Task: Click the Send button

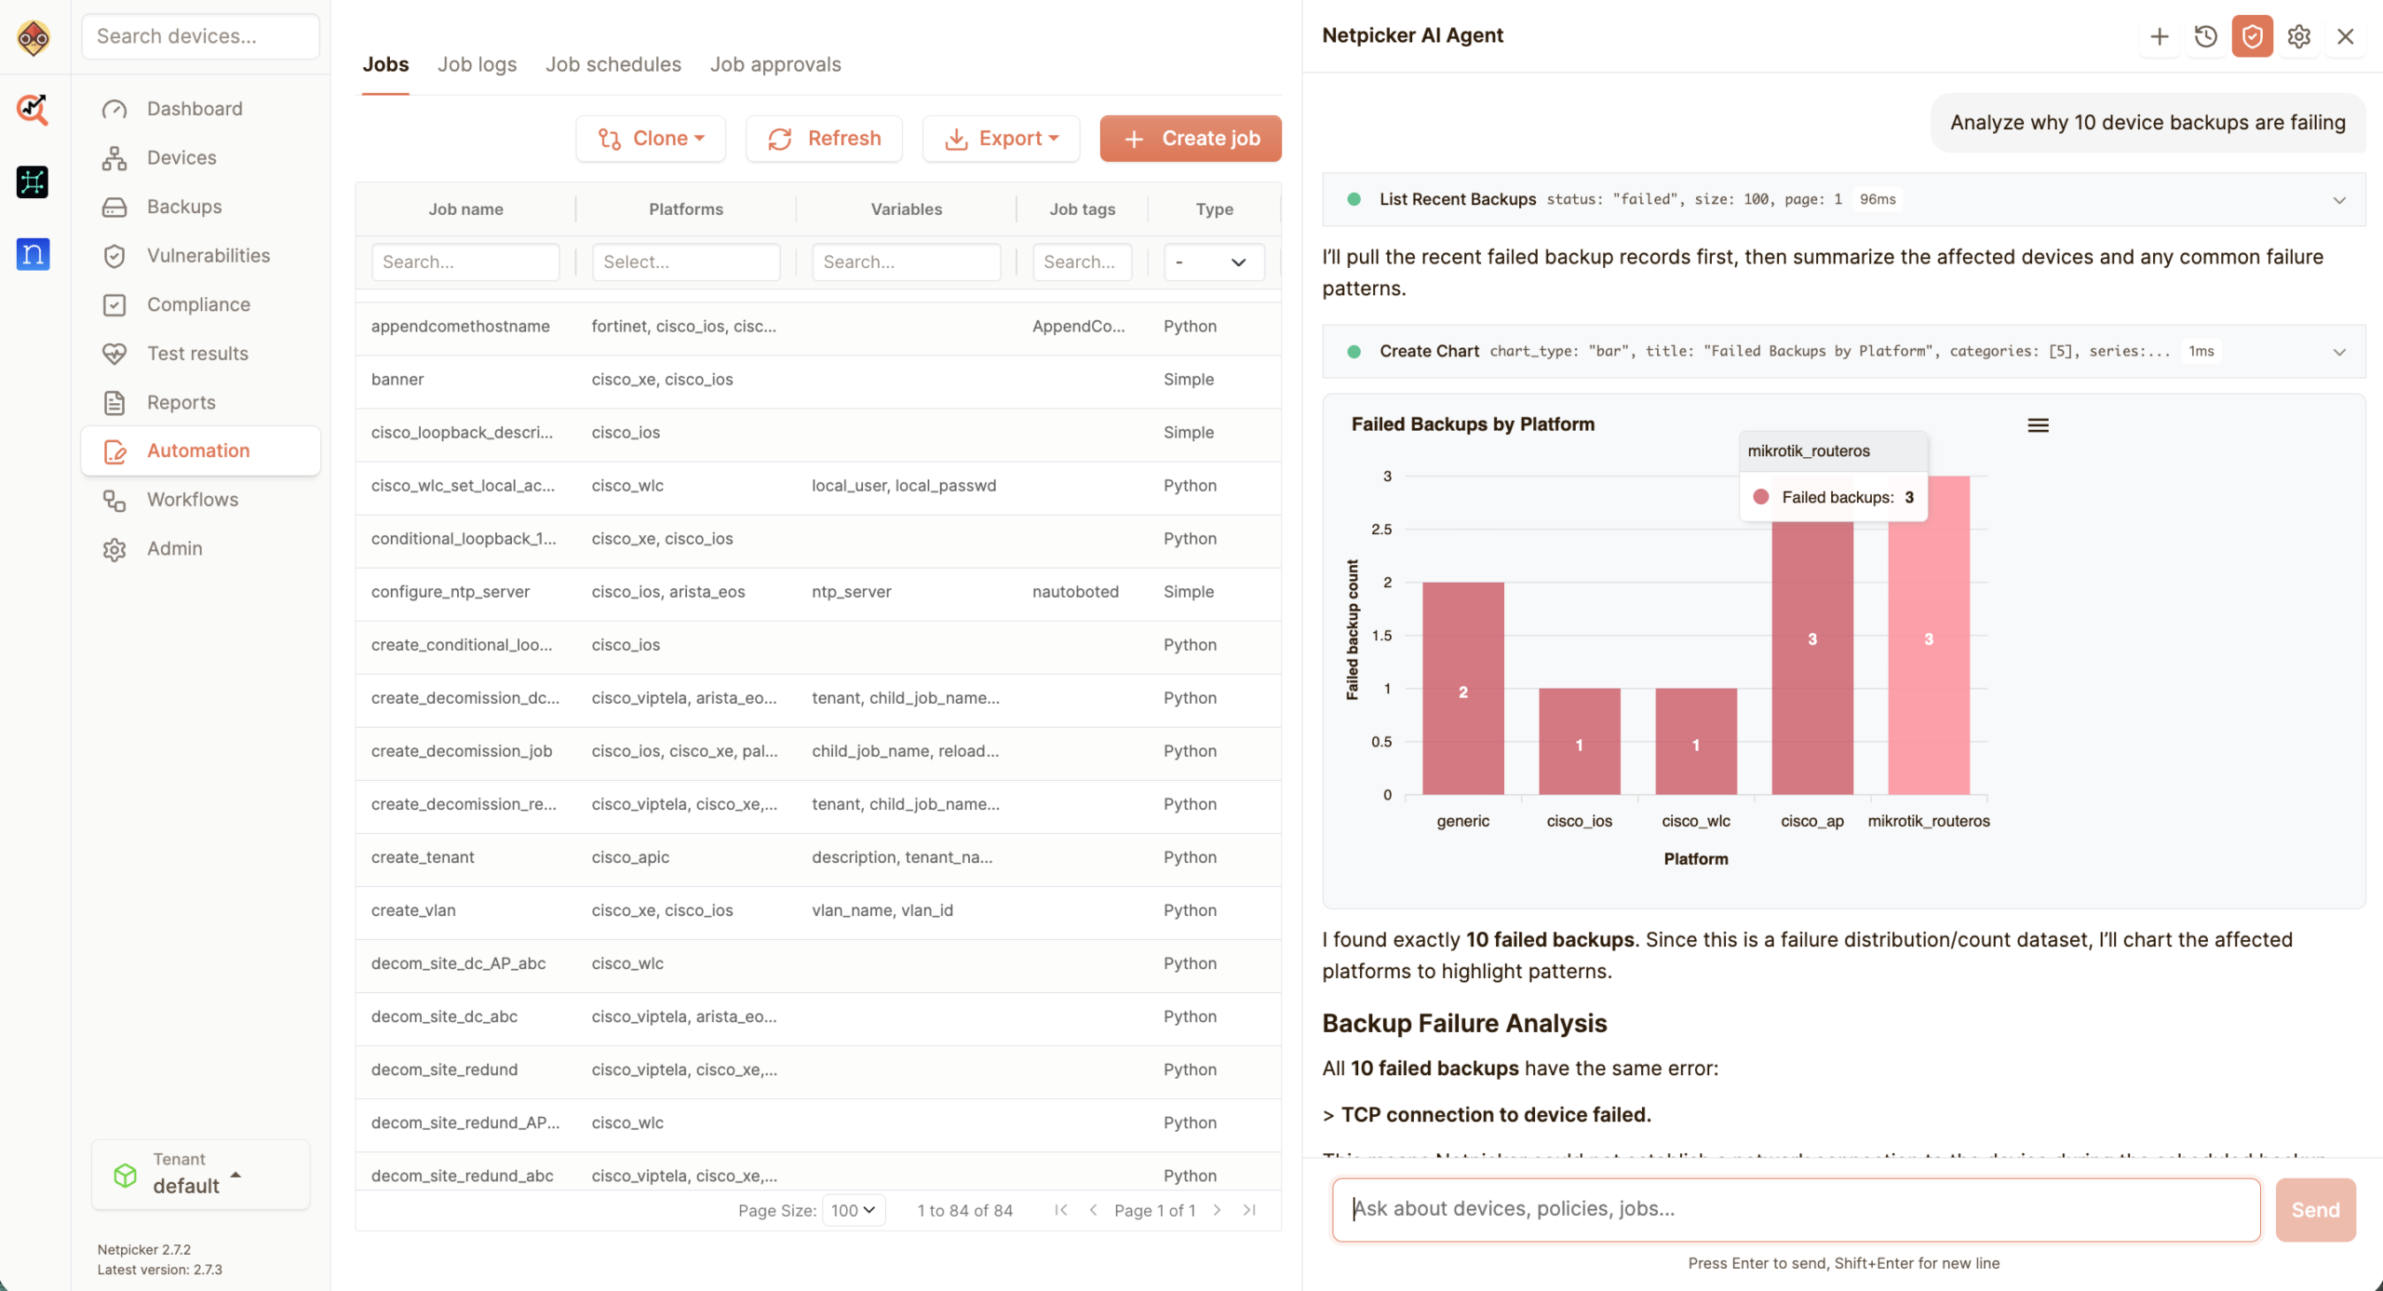Action: click(2315, 1210)
